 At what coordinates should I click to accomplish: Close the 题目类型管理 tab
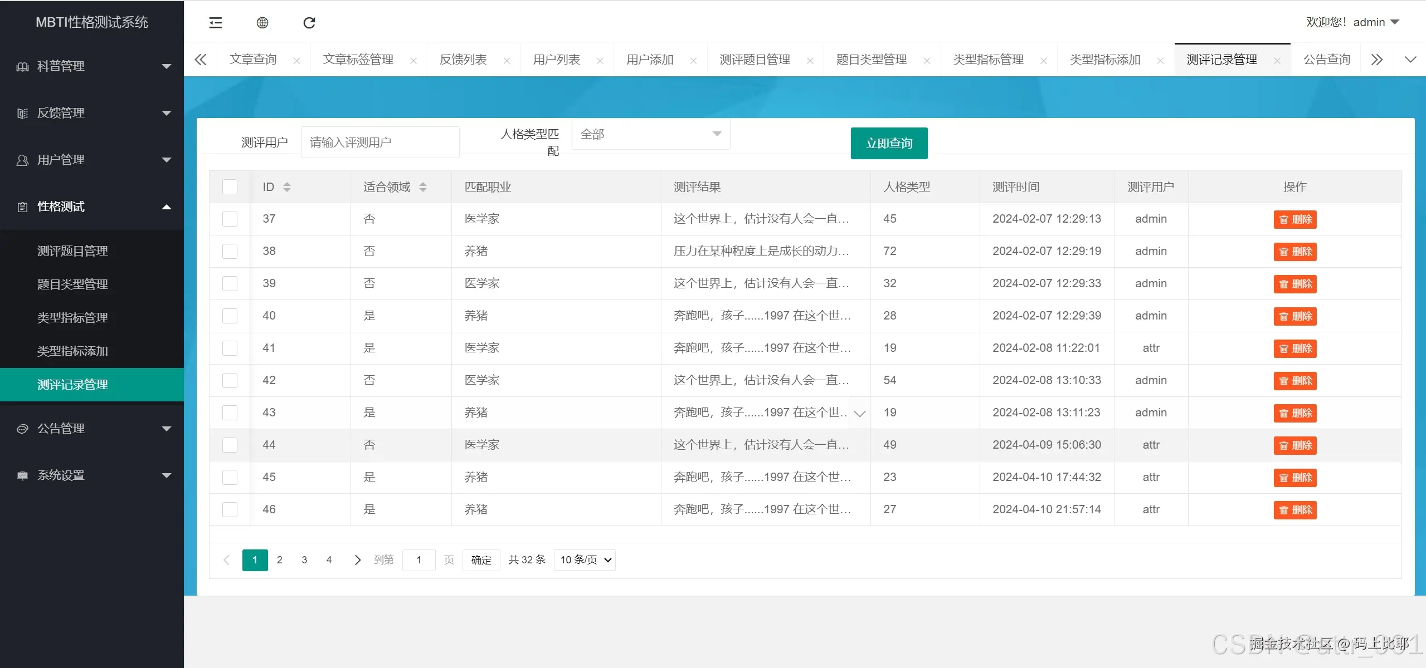point(927,61)
